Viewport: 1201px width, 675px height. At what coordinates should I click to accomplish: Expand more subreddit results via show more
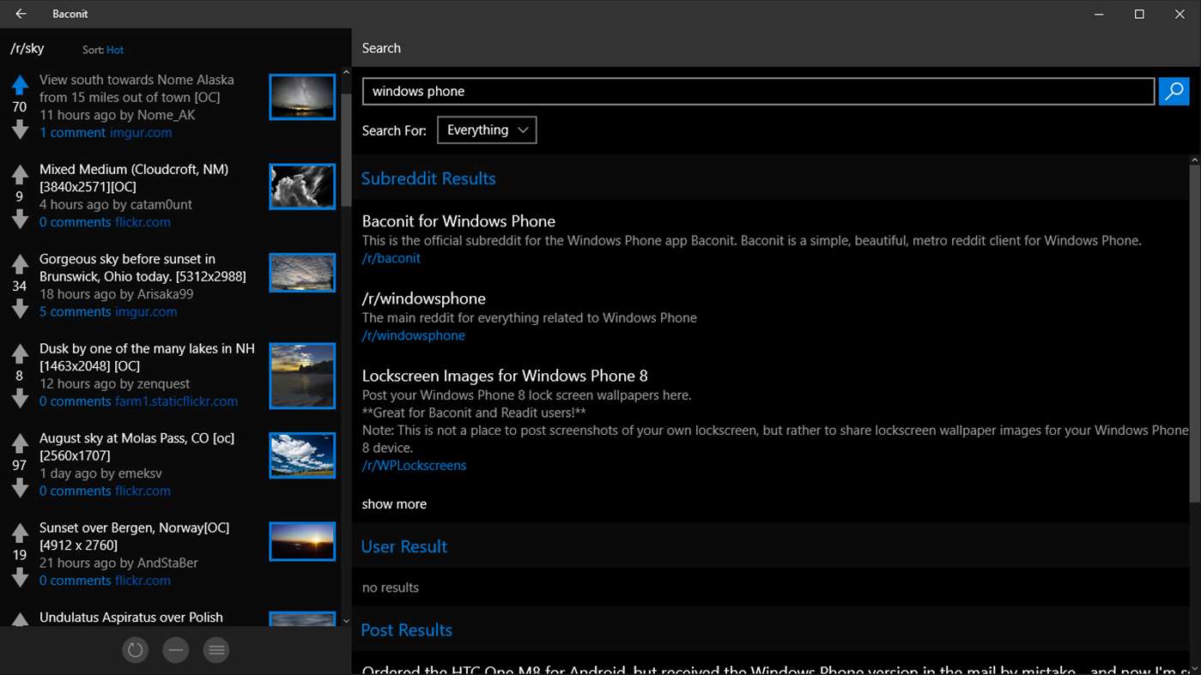(x=394, y=503)
